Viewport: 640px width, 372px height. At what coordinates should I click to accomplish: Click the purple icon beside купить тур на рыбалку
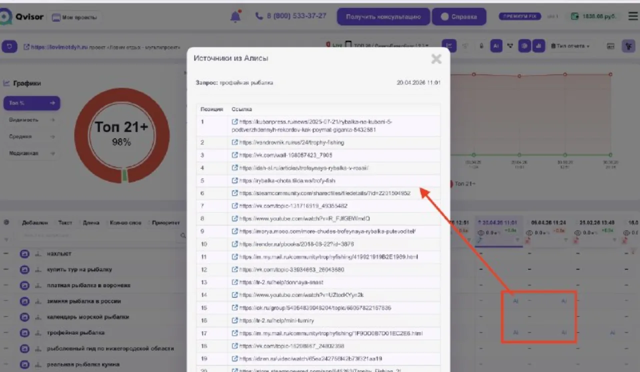click(x=24, y=270)
